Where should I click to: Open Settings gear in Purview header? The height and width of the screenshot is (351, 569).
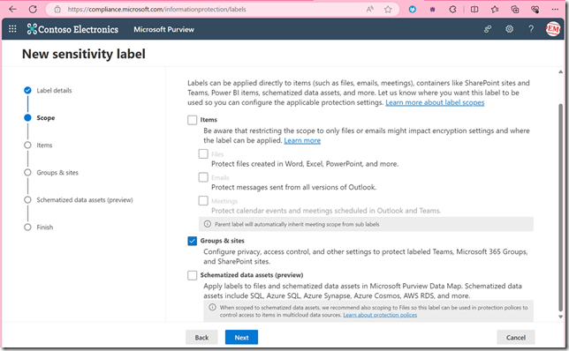[x=510, y=29]
